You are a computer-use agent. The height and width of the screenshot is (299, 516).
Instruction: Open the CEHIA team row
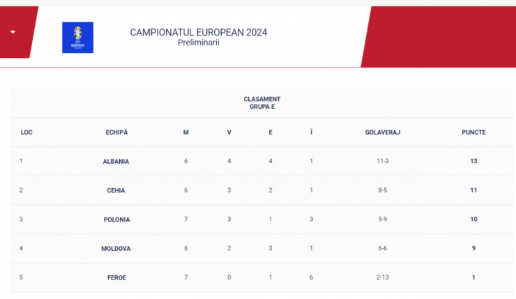(x=262, y=190)
